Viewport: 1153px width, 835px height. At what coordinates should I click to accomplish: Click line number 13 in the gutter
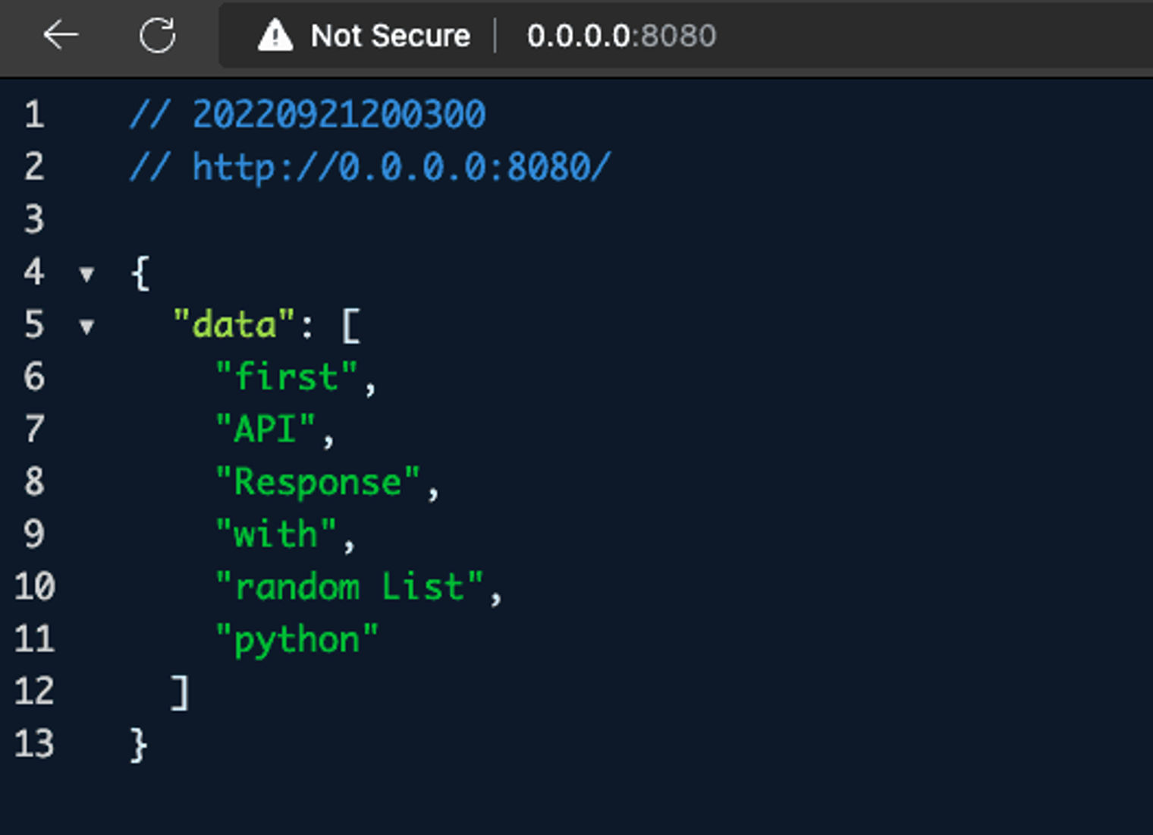[x=34, y=744]
